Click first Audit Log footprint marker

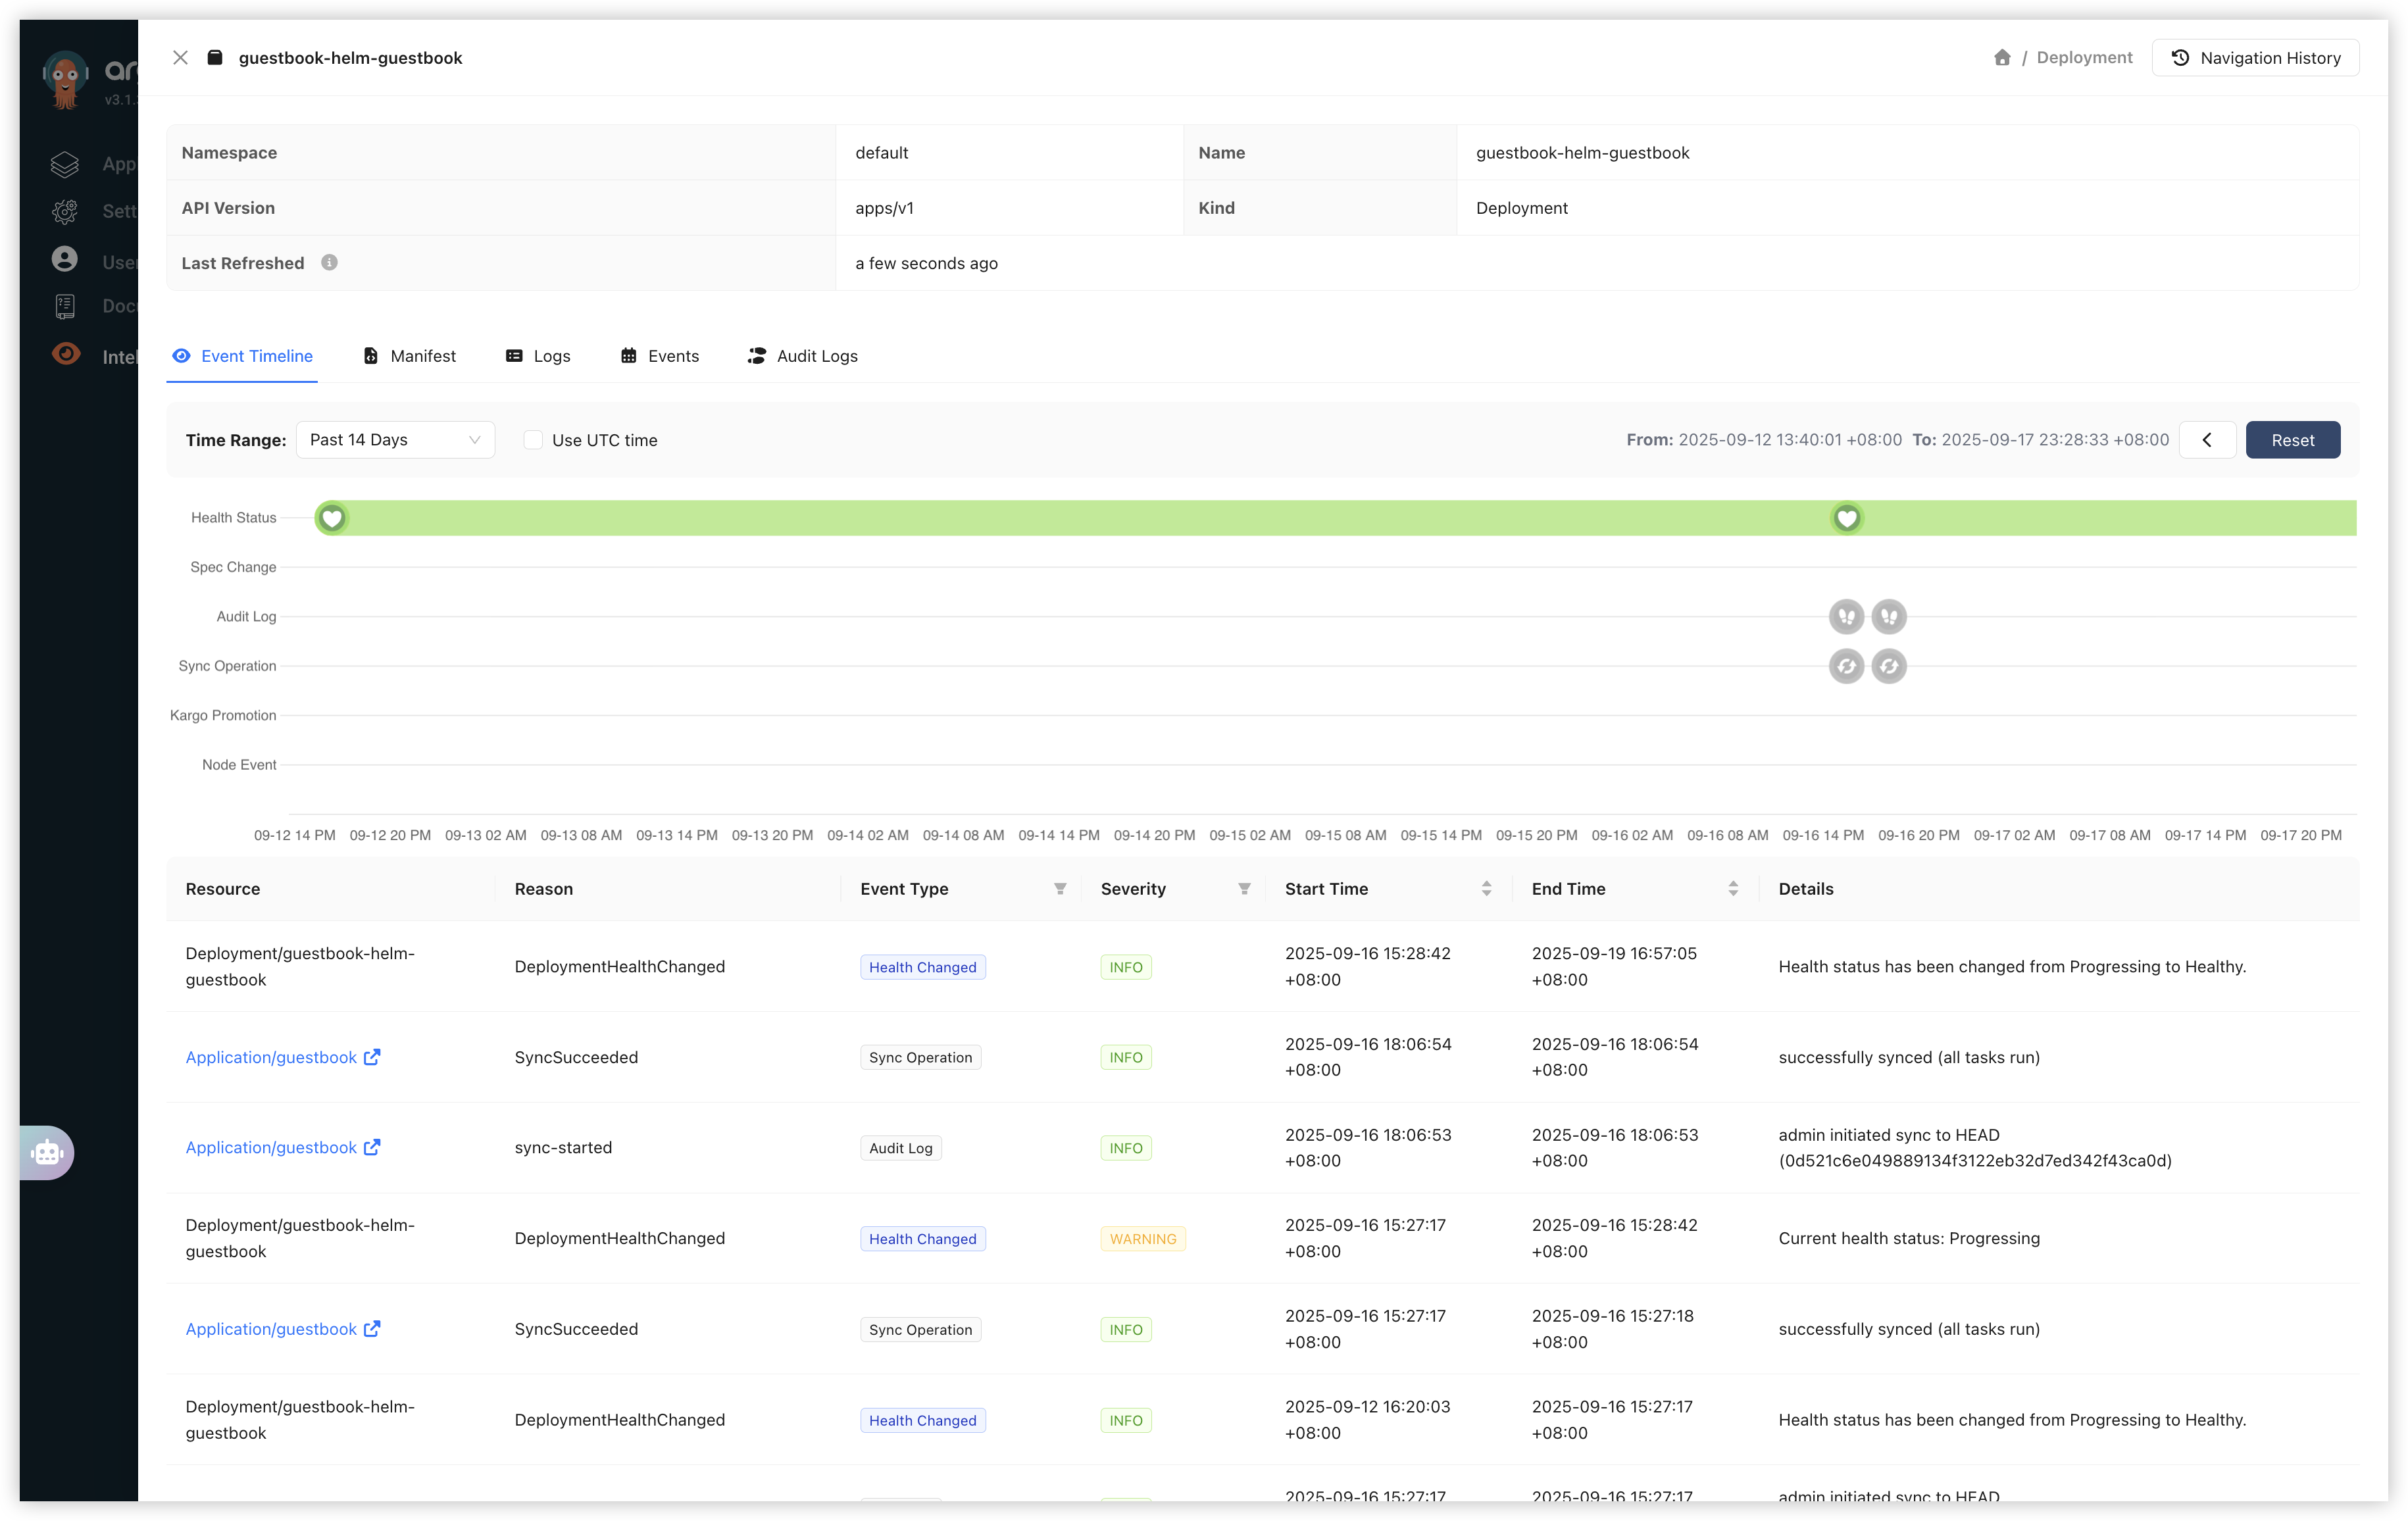click(1846, 617)
